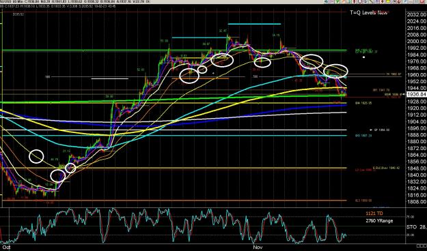Click the 2032.00 price axis label
Screen dimensions: 427x251
(x=416, y=15)
